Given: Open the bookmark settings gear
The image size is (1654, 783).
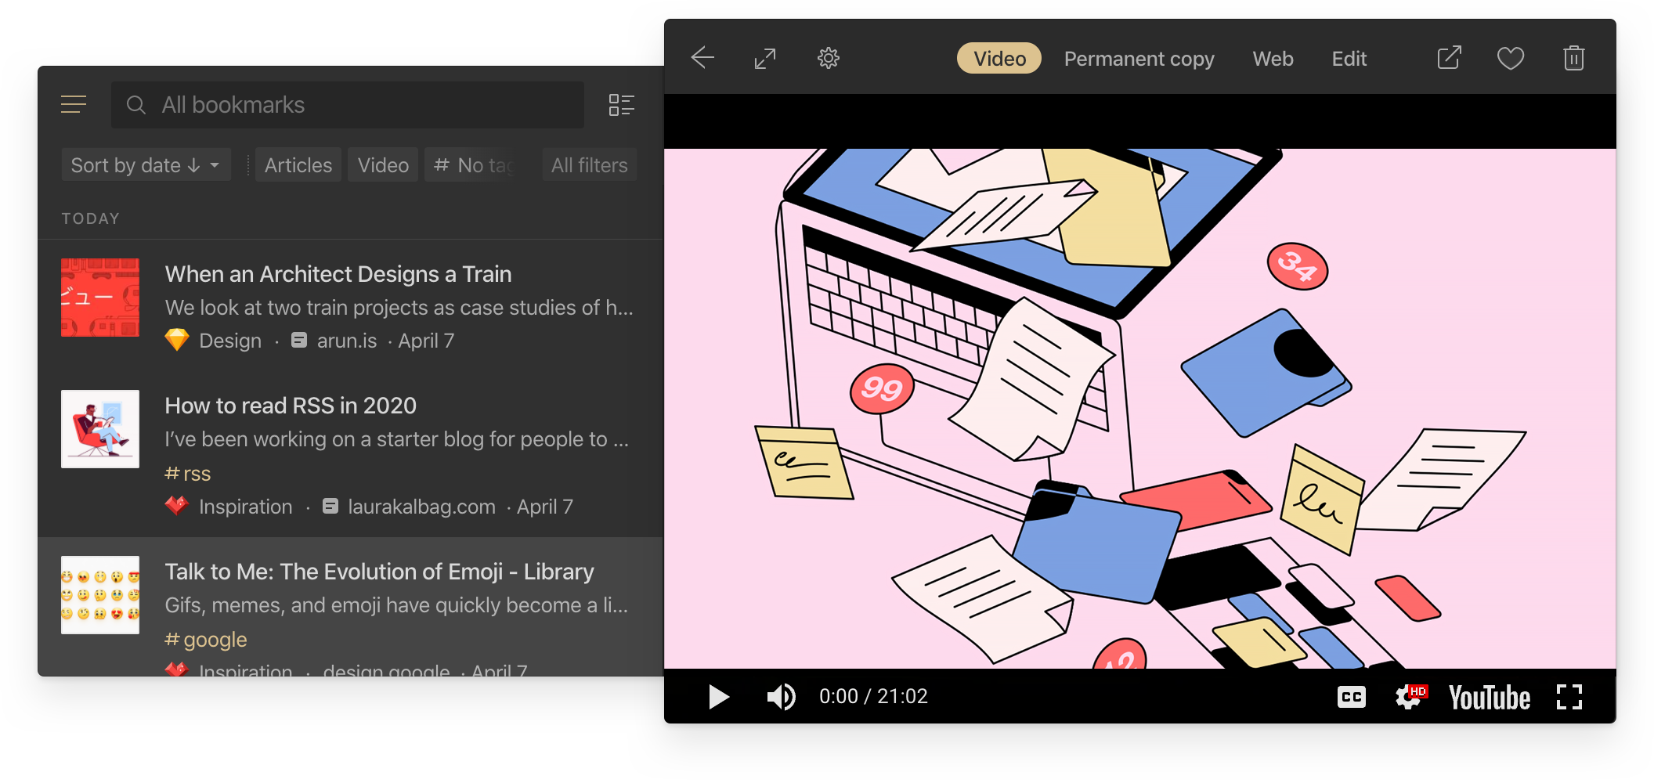Looking at the screenshot, I should (828, 58).
